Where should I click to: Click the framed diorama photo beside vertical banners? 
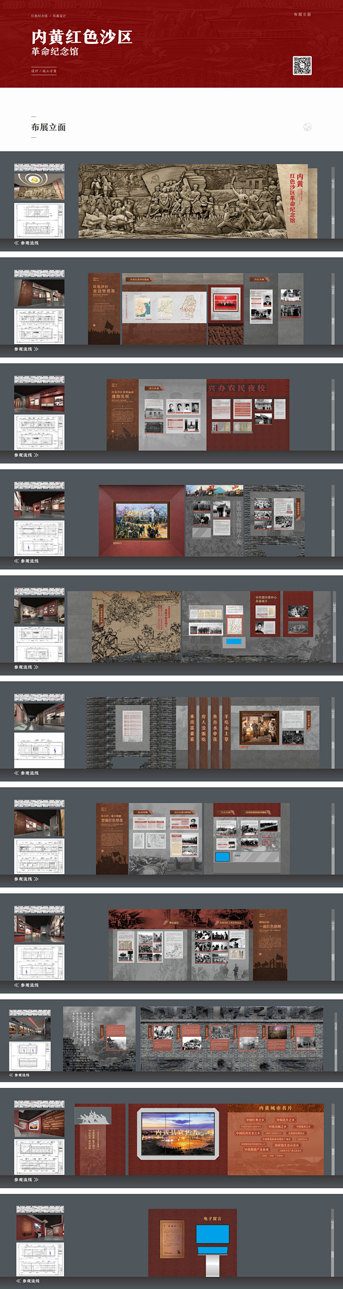(260, 726)
